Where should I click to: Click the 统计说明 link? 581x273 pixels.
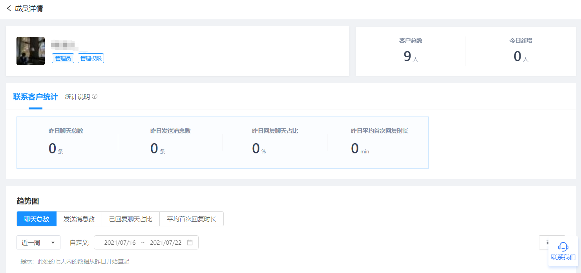click(x=77, y=96)
